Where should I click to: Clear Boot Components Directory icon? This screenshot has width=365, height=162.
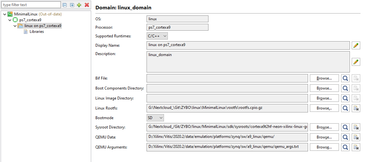click(356, 89)
